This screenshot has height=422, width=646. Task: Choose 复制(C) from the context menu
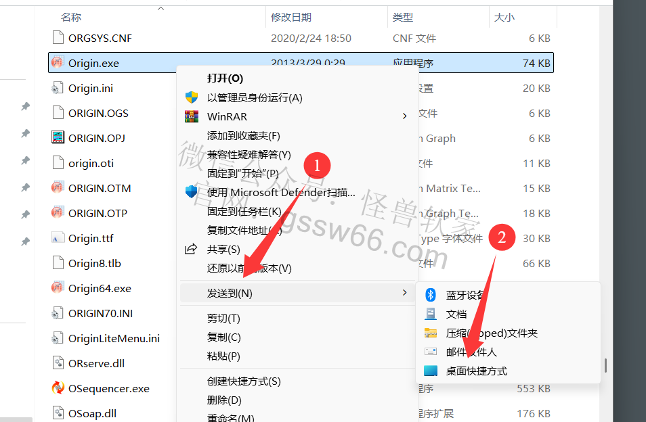click(223, 337)
